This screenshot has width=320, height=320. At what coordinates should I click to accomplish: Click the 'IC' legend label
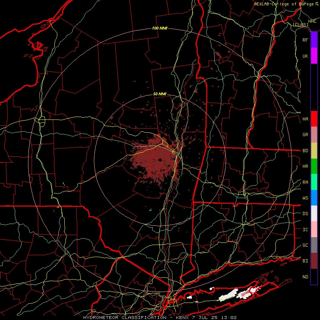tap(305, 230)
